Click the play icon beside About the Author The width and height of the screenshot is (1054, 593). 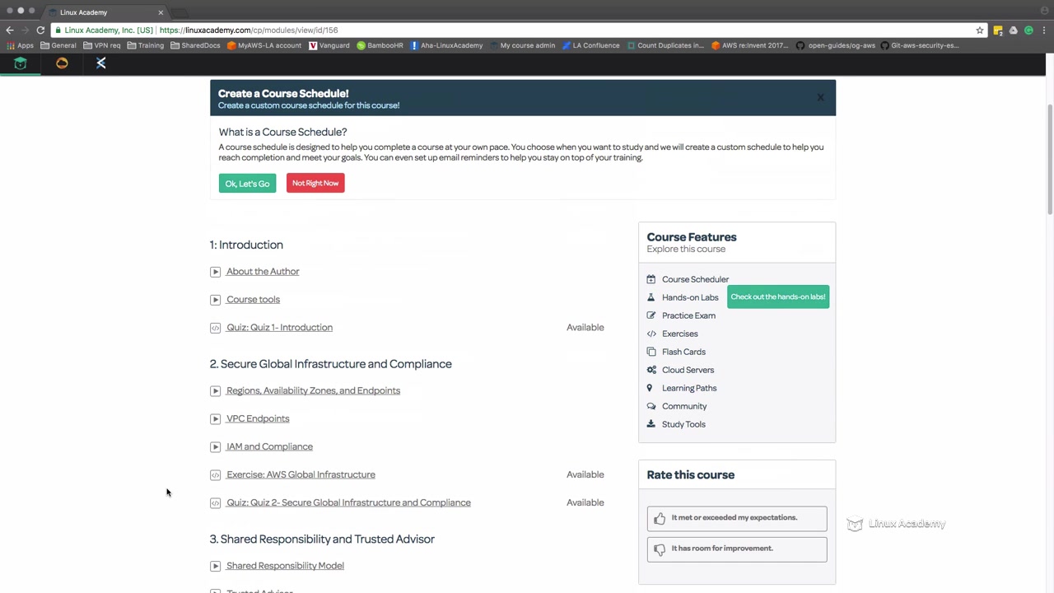[215, 272]
